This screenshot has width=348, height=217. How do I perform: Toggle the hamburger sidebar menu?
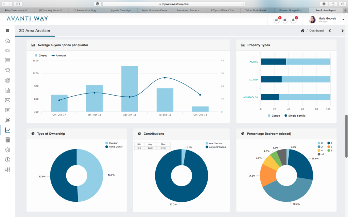click(7, 31)
